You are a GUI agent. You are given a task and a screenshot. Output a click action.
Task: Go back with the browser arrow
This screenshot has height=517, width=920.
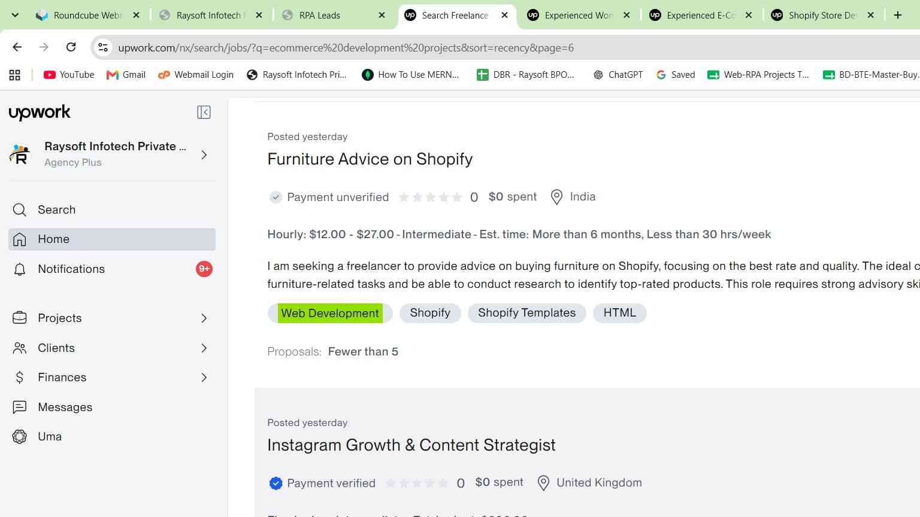(17, 47)
